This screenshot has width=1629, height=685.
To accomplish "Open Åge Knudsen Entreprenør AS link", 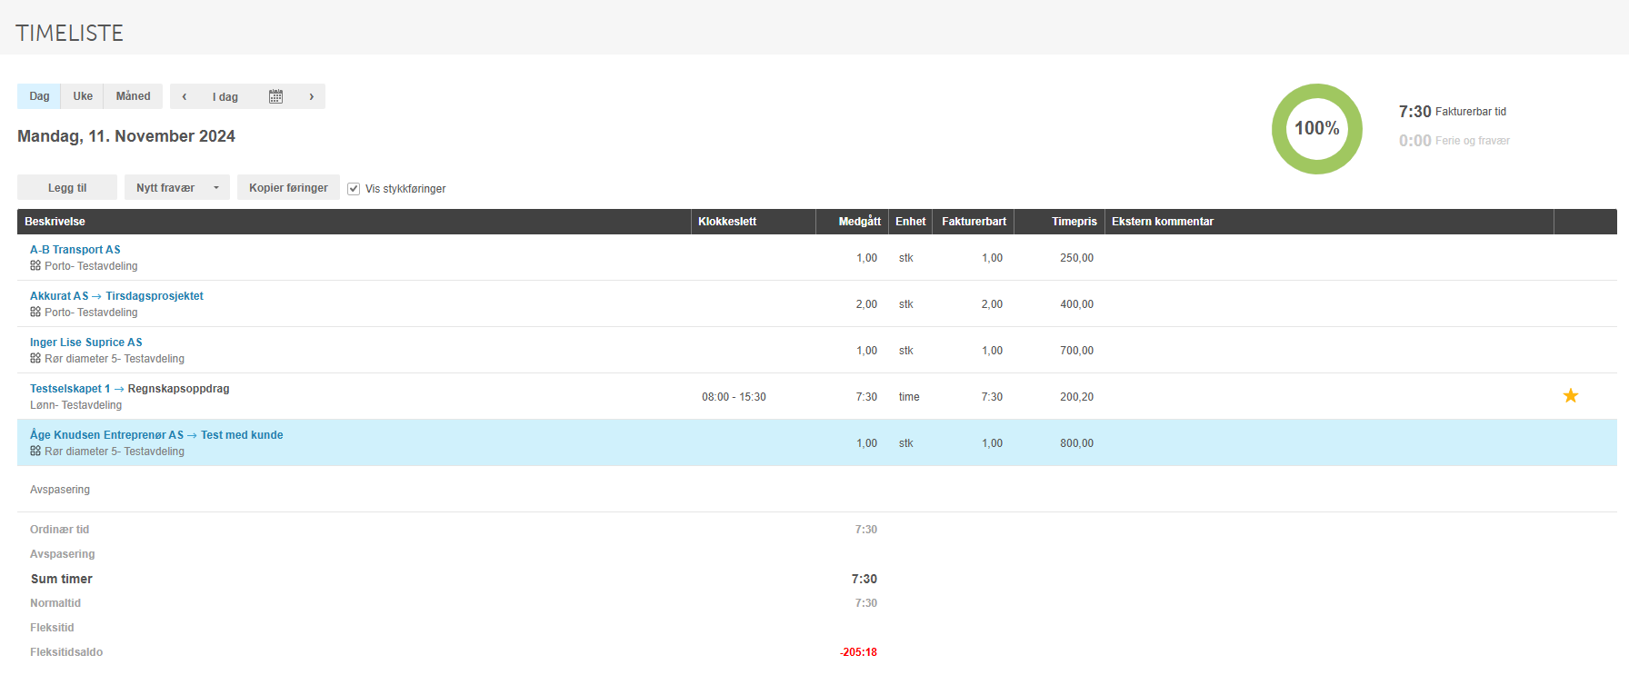I will [x=106, y=435].
